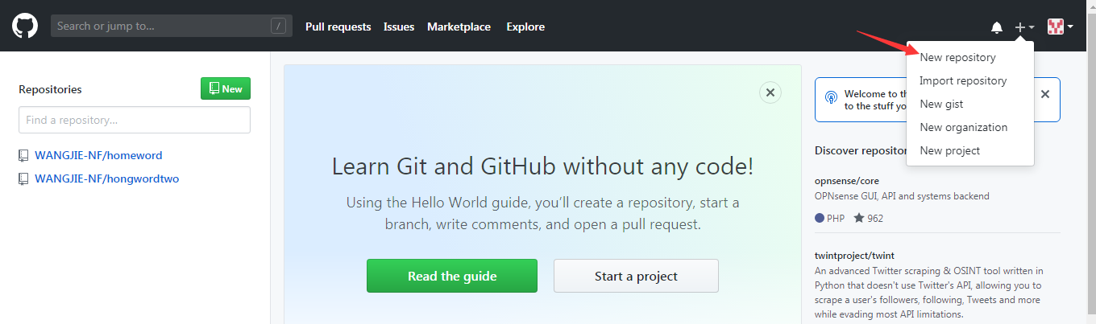Viewport: 1096px width, 324px height.
Task: Open the user avatar dropdown menu
Action: (1060, 27)
